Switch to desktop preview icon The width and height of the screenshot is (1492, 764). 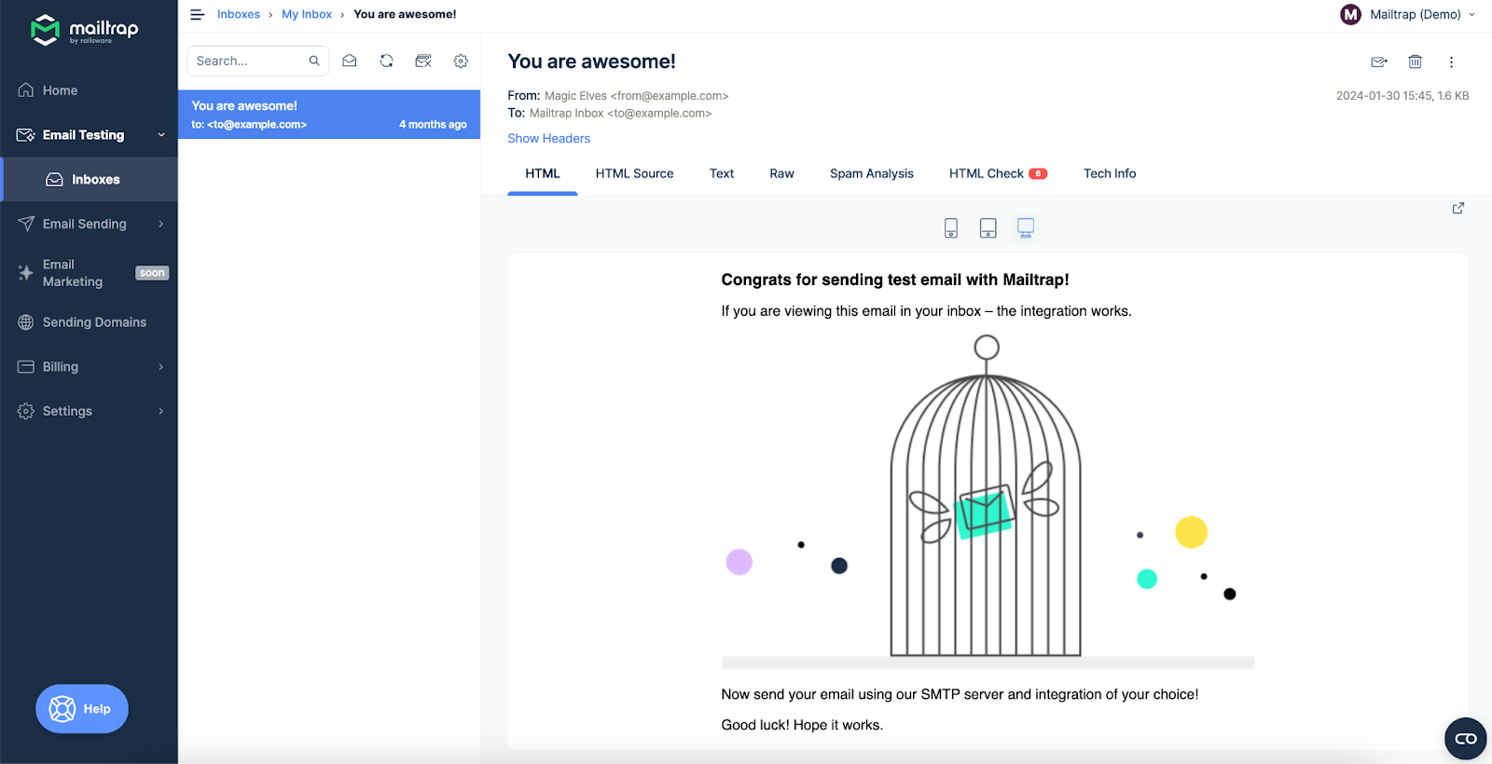click(x=1026, y=227)
